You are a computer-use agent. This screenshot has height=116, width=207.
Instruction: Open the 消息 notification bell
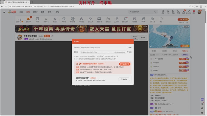183,12
